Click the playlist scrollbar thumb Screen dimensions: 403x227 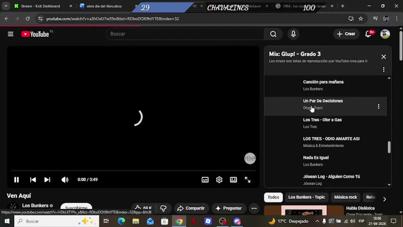tap(389, 147)
